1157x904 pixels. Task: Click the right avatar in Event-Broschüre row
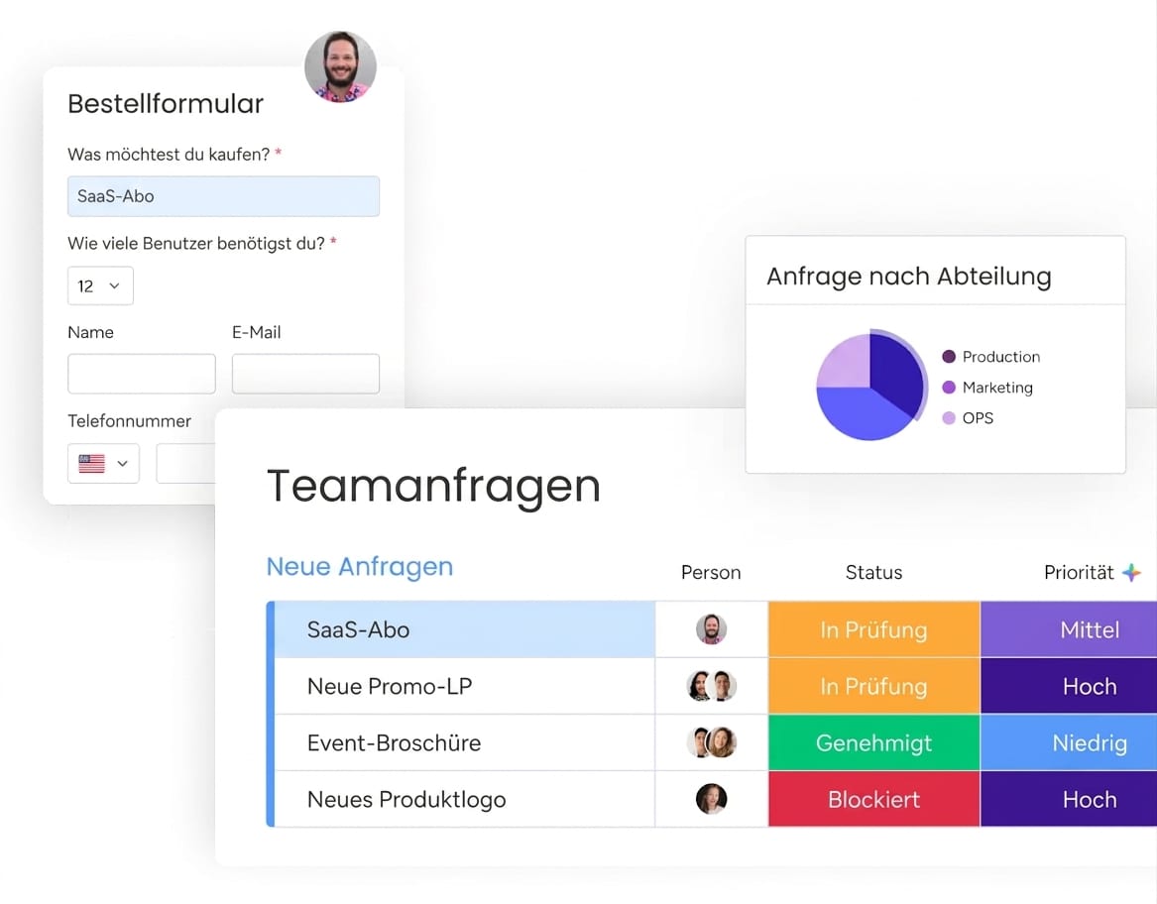(x=722, y=742)
